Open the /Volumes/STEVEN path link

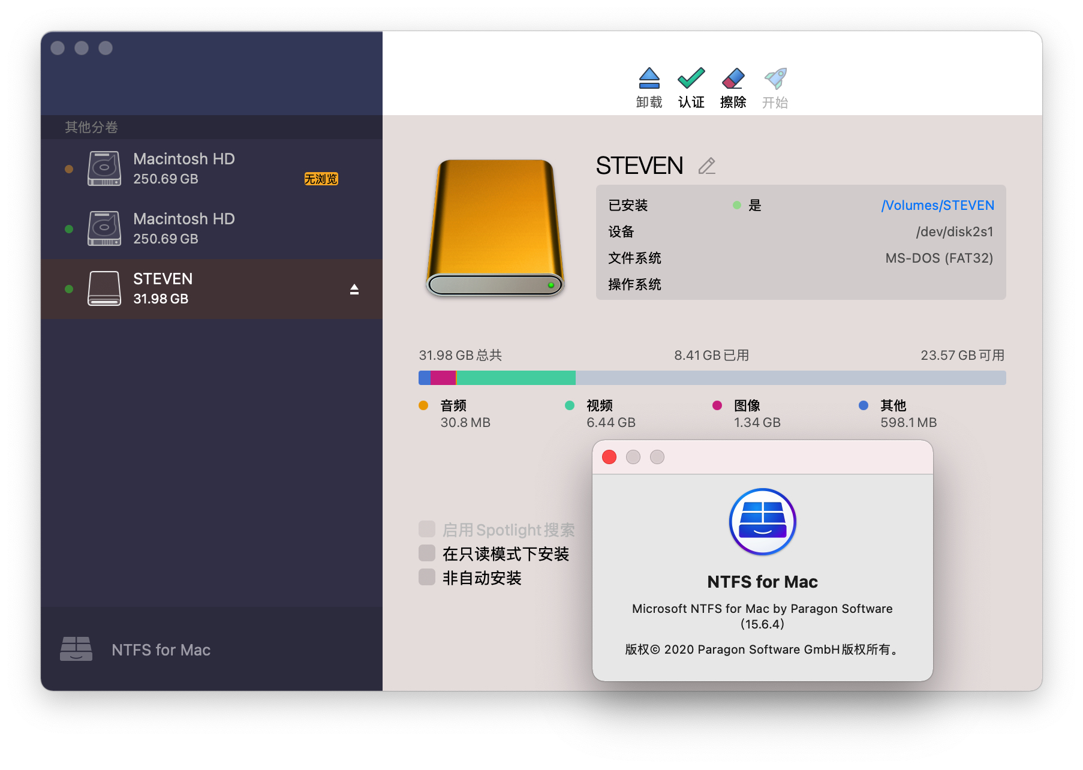[x=937, y=206]
